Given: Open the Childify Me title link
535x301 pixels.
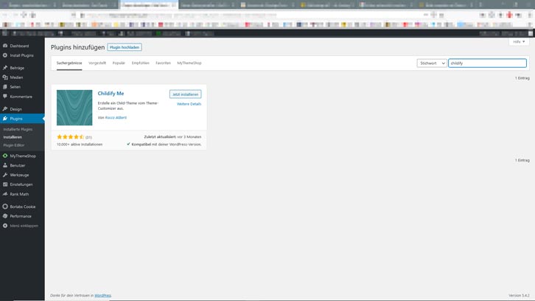Looking at the screenshot, I should coord(111,93).
